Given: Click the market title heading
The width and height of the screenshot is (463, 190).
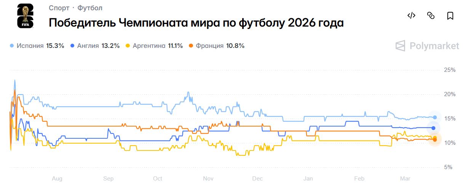Looking at the screenshot, I should pyautogui.click(x=196, y=23).
